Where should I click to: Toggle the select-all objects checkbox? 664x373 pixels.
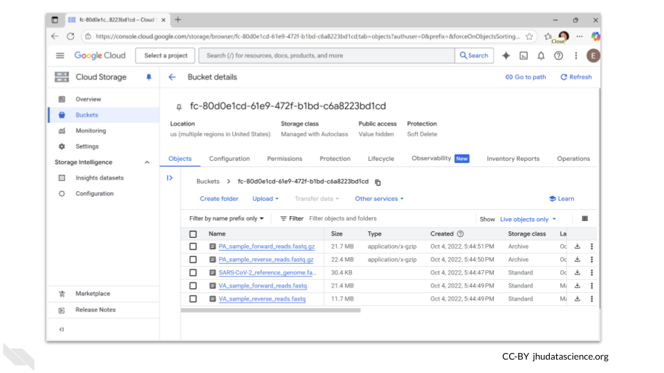193,234
